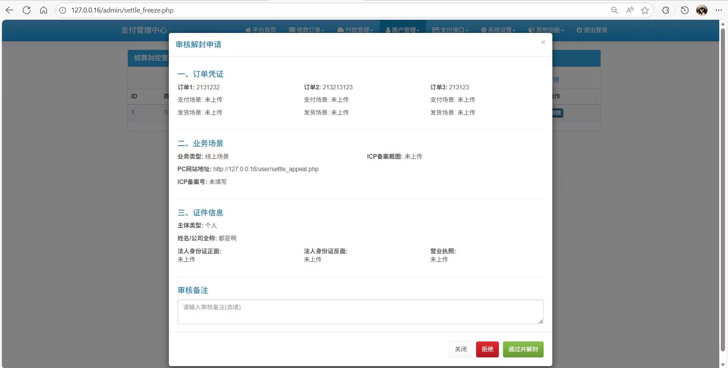Click the power icon for 退出登录

tap(578, 30)
